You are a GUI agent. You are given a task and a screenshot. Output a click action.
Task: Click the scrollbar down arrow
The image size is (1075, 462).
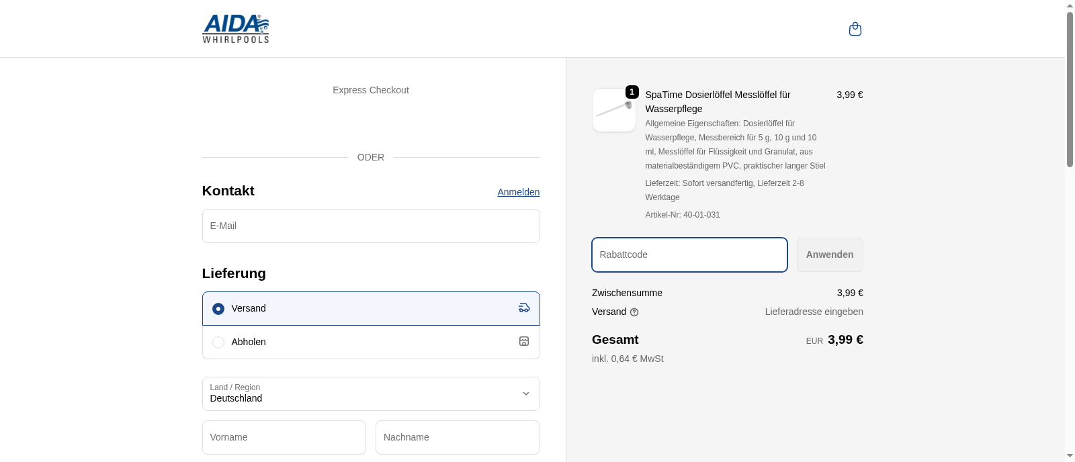point(1070,456)
